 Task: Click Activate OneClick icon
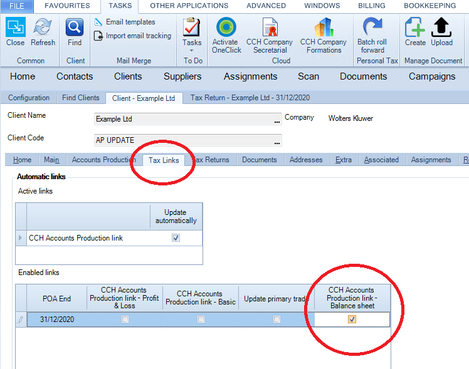pos(226,27)
